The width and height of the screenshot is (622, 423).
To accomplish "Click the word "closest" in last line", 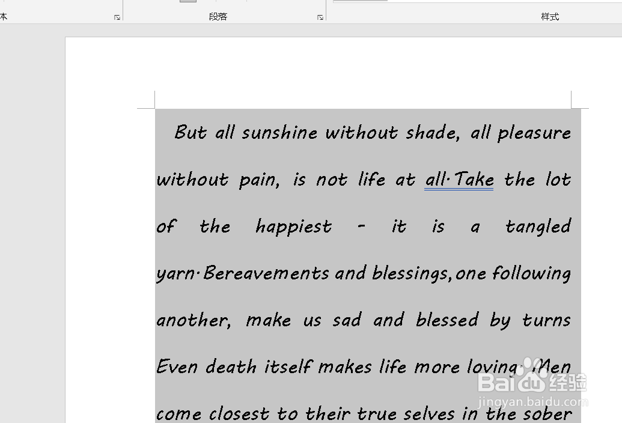I will pyautogui.click(x=239, y=414).
